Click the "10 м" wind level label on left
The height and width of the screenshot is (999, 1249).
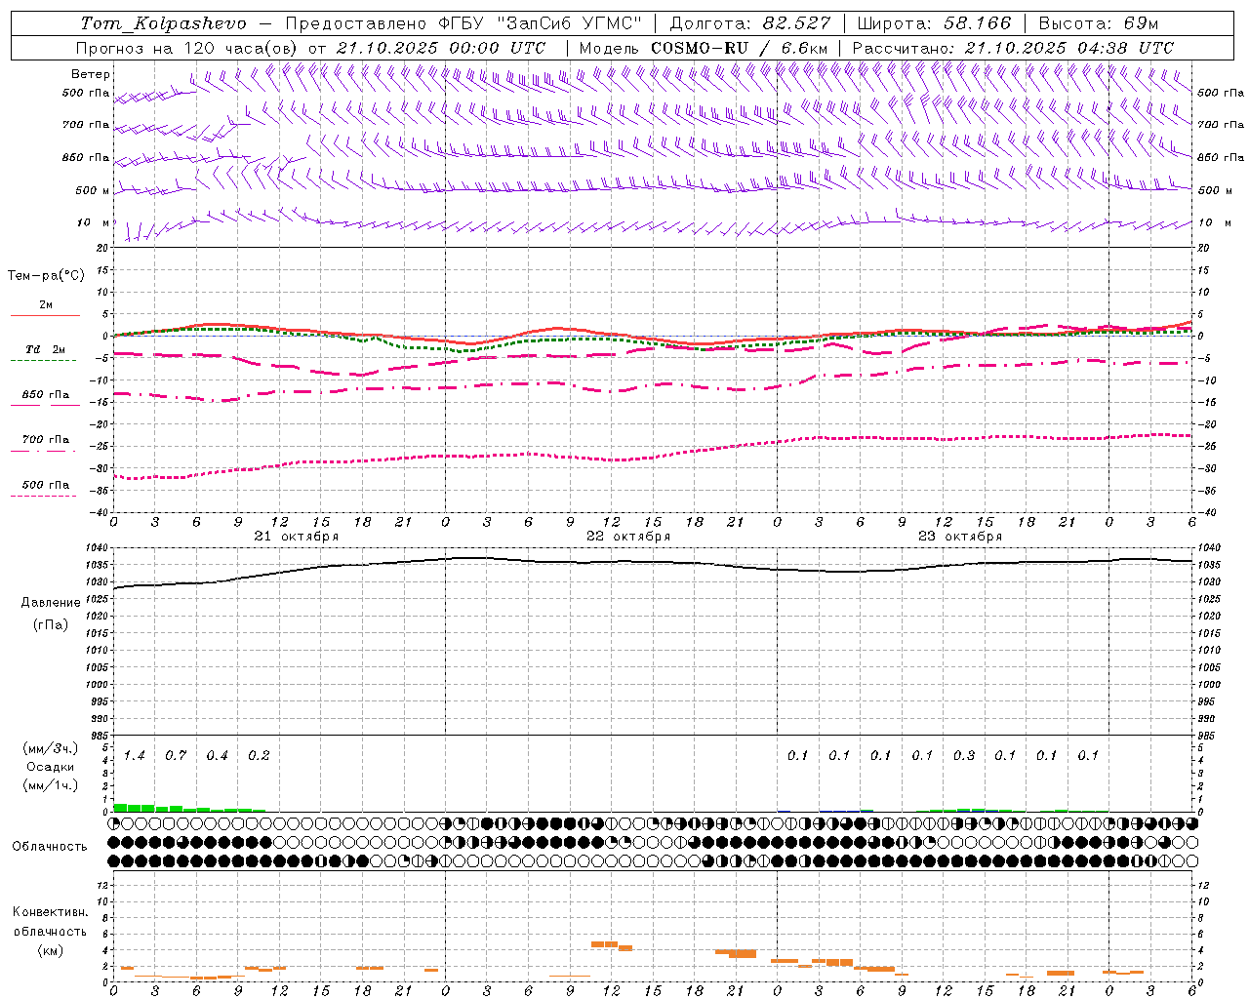tap(94, 222)
